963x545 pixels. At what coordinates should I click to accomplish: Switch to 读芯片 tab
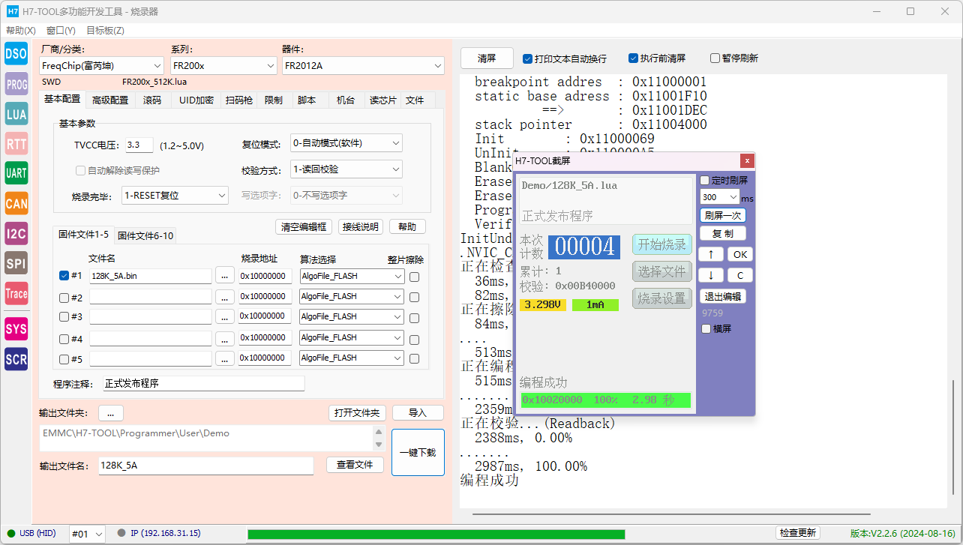(382, 100)
